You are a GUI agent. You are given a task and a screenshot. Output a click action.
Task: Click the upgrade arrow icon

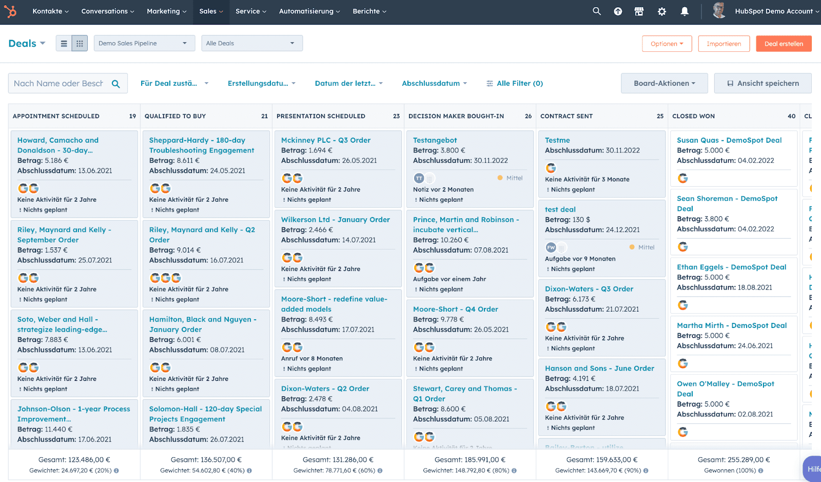pos(618,11)
